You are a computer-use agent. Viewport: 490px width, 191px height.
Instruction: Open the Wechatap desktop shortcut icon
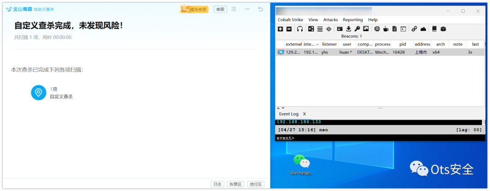pyautogui.click(x=302, y=165)
